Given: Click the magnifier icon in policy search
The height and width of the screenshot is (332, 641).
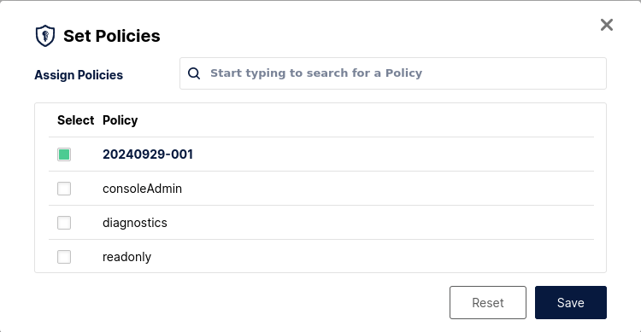Looking at the screenshot, I should [x=194, y=73].
